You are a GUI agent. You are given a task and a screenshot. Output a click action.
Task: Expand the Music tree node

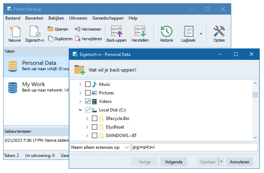coord(81,84)
